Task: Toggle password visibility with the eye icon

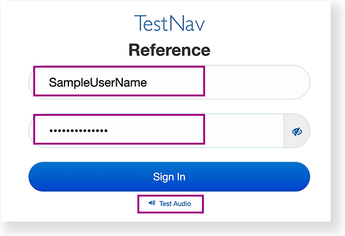Action: 297,131
